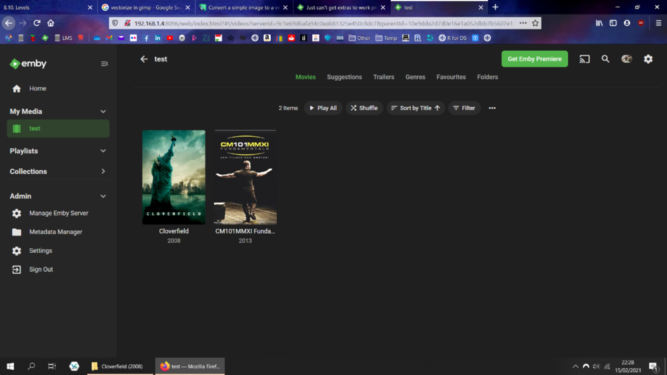This screenshot has width=667, height=375.
Task: Open the CM101MMXI Fundamentals poster
Action: tap(245, 177)
